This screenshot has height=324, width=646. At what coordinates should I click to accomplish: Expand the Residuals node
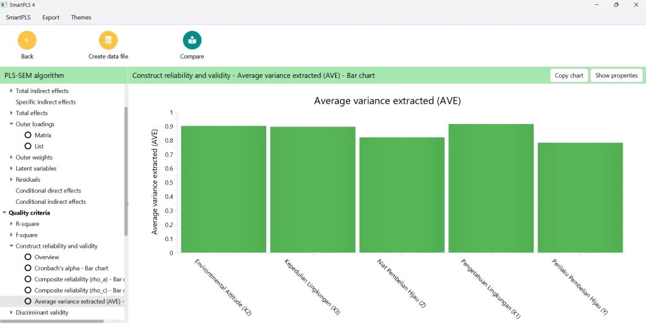(x=11, y=179)
